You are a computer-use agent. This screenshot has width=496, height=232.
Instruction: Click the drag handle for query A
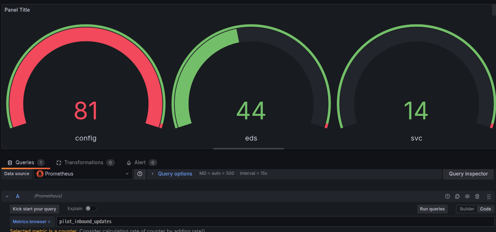click(x=489, y=196)
